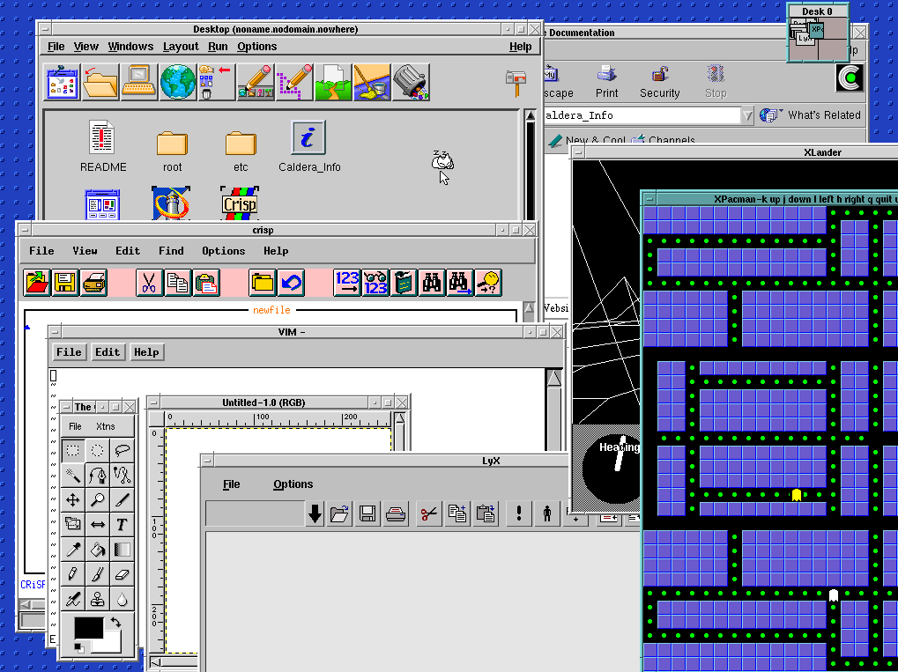This screenshot has width=898, height=672.
Task: Open the Find menu in crisp
Action: click(171, 251)
